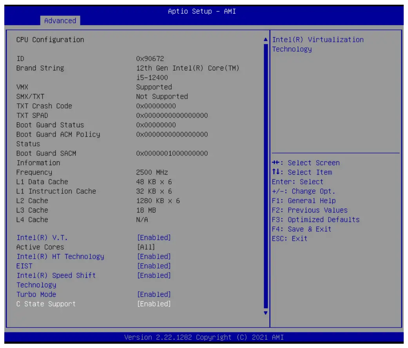Screen dimensions: 408x348
Task: Click the +/-: Change Opt. hint
Action: [x=304, y=191]
